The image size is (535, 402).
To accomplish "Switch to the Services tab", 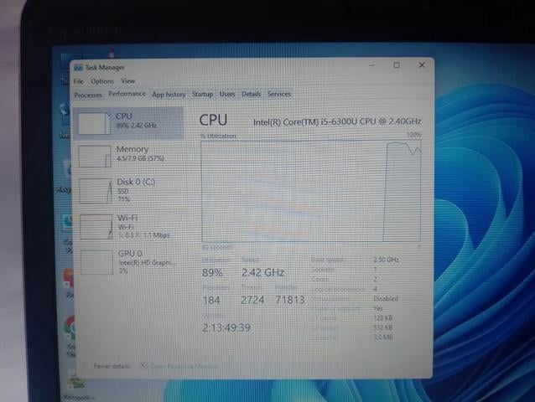I will (279, 94).
